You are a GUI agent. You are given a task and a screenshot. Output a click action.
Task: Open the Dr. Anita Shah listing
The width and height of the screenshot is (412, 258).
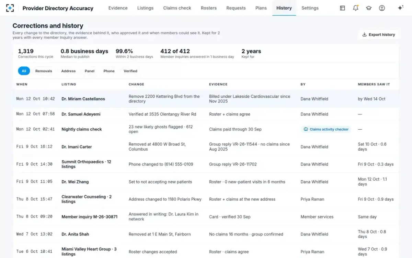[75, 234]
